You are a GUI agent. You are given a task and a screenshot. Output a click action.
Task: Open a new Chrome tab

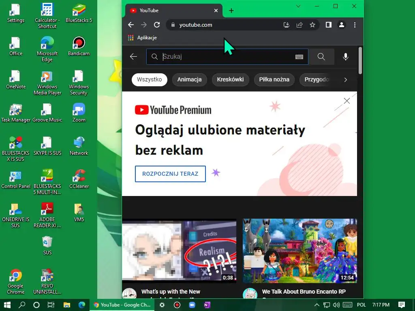pyautogui.click(x=231, y=11)
